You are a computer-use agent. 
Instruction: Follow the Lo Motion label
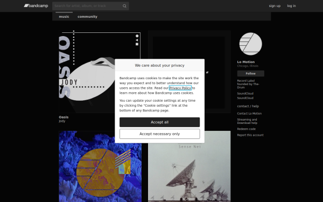tap(250, 73)
